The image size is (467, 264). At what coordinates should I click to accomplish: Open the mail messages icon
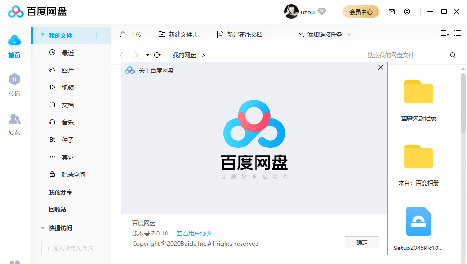(392, 12)
